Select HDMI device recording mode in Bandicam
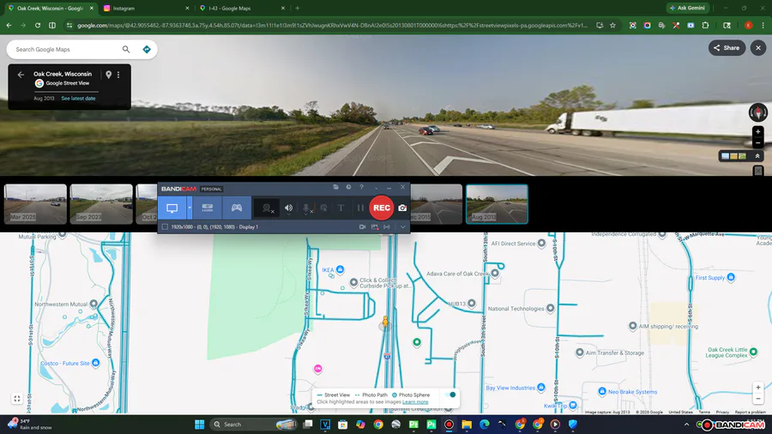The height and width of the screenshot is (434, 772). tap(208, 208)
